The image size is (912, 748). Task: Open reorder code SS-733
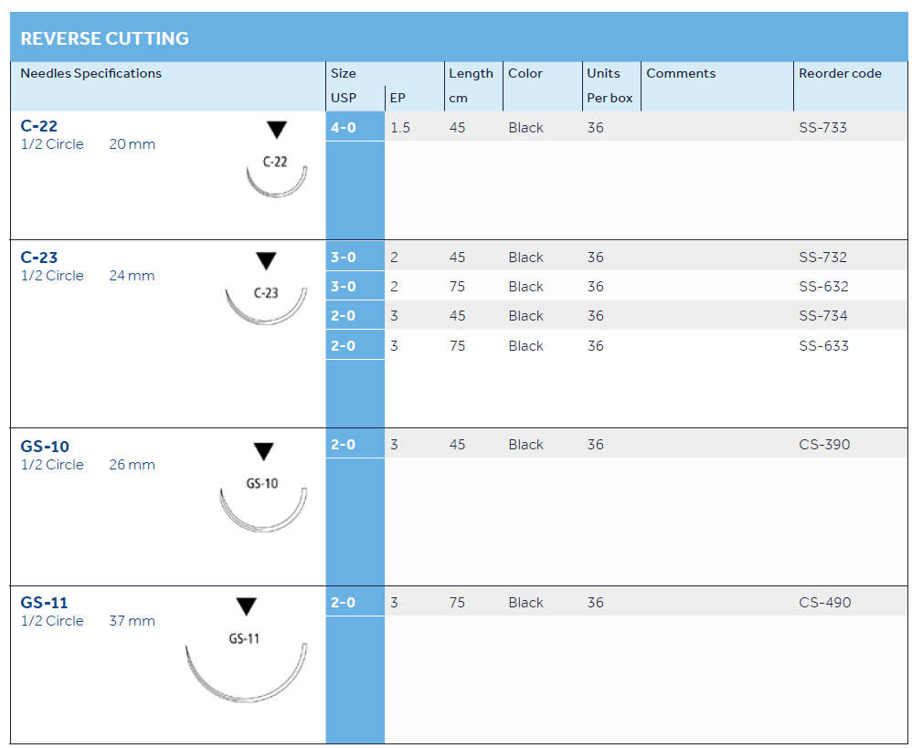tap(822, 128)
